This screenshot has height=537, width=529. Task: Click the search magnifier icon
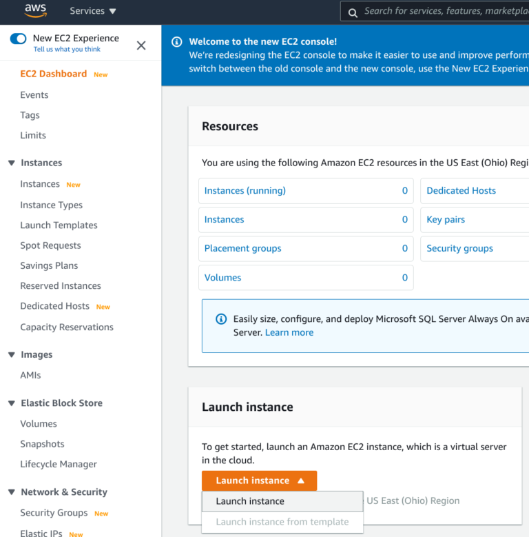353,13
